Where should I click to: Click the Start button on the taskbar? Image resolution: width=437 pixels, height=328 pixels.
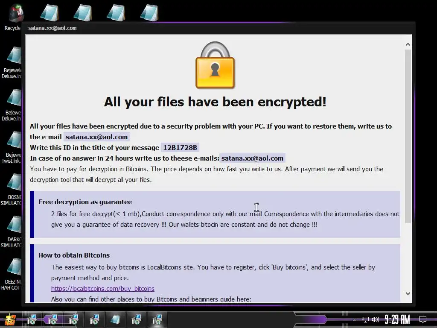tap(10, 319)
